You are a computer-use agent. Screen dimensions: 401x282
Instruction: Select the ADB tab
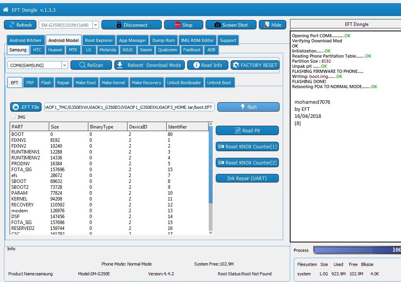click(x=211, y=50)
